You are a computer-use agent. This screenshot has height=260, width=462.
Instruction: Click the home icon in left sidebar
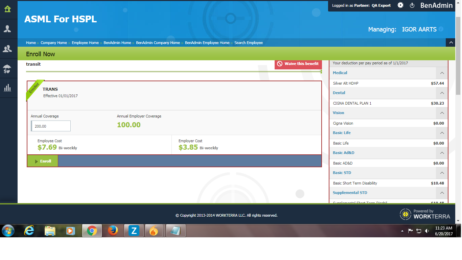click(7, 9)
